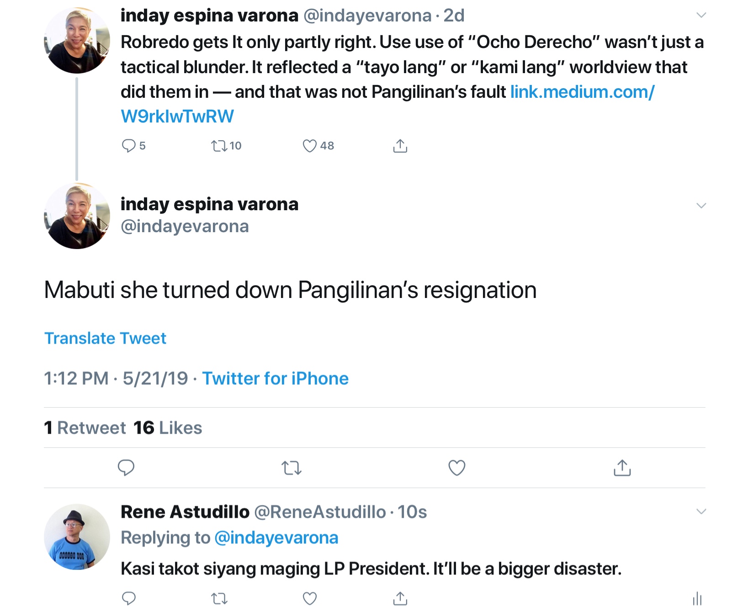Reply to the Ocho Derecho tweet
Viewport: 732px width, 606px height.
coord(128,146)
